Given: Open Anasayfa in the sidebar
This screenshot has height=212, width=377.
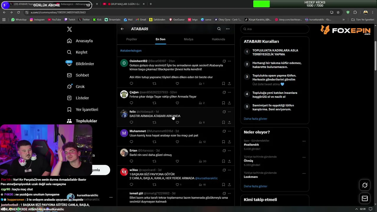Looking at the screenshot, I should click(80, 41).
